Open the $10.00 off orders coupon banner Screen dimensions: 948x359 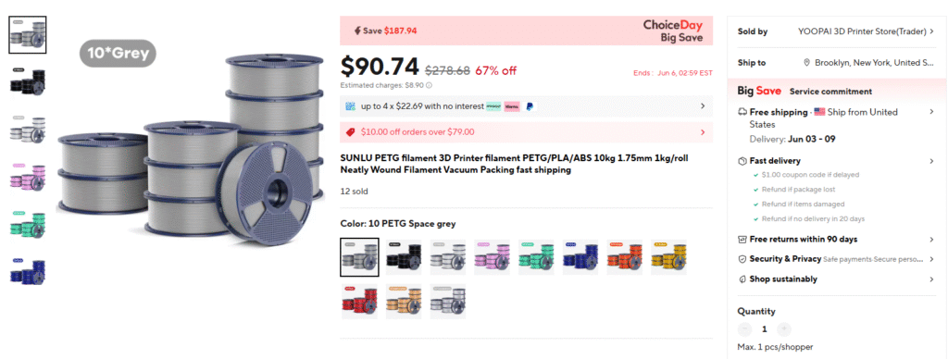coord(526,131)
